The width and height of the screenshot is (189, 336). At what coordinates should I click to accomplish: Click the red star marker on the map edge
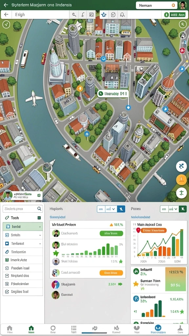(182, 51)
